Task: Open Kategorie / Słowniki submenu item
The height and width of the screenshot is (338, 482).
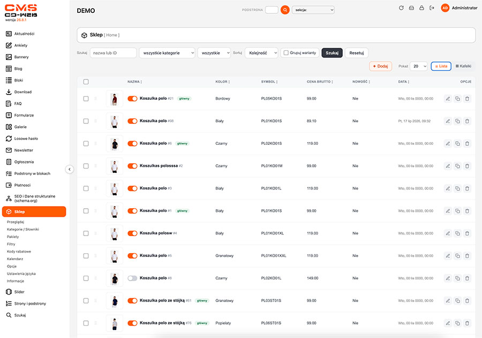Action: click(x=23, y=229)
